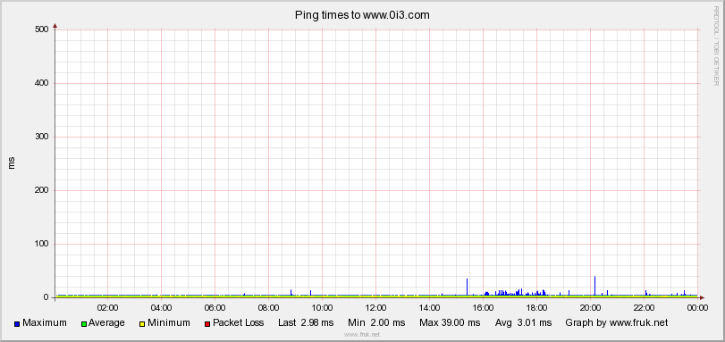Click the Graph by www.fruk.net text
Screen dimensions: 725x342
[x=616, y=323]
